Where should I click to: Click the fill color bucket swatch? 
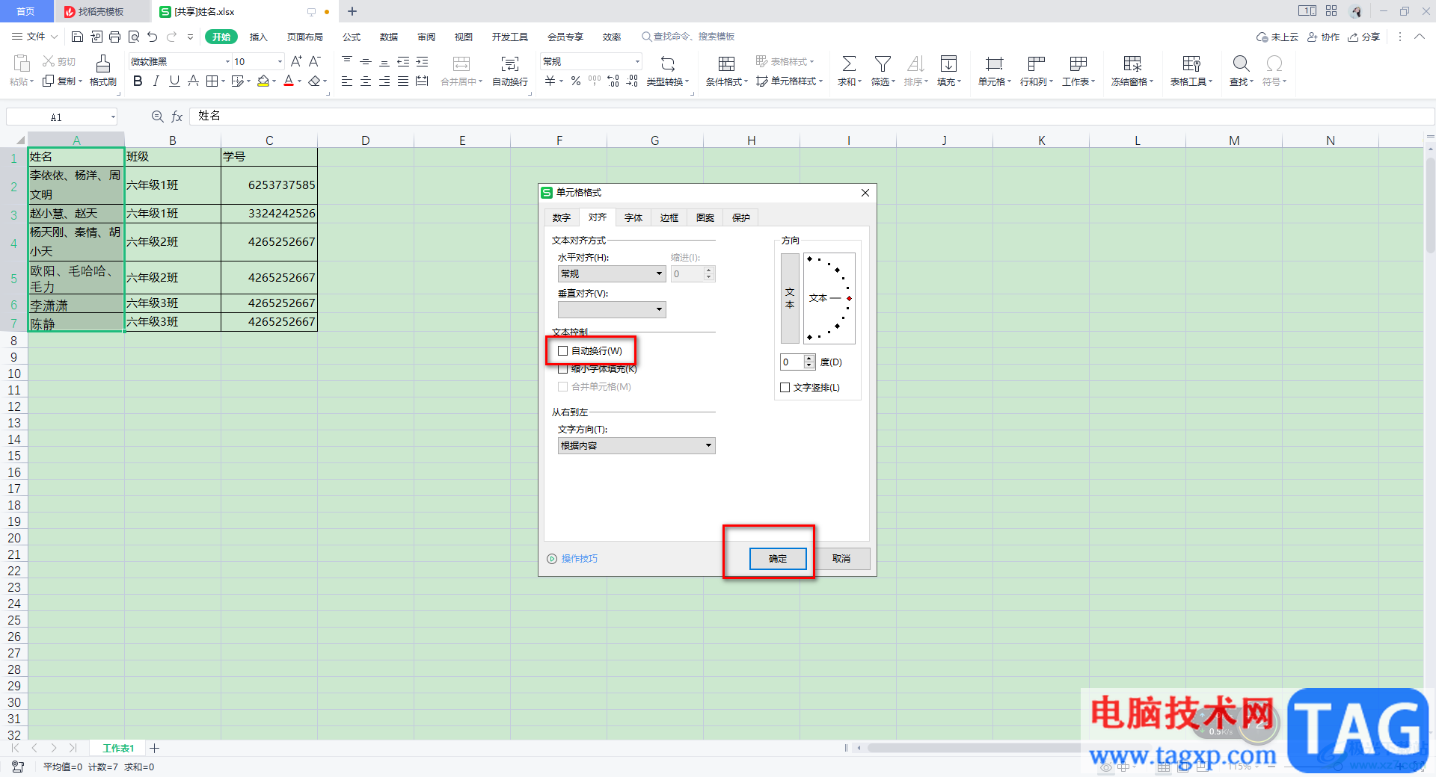coord(263,81)
